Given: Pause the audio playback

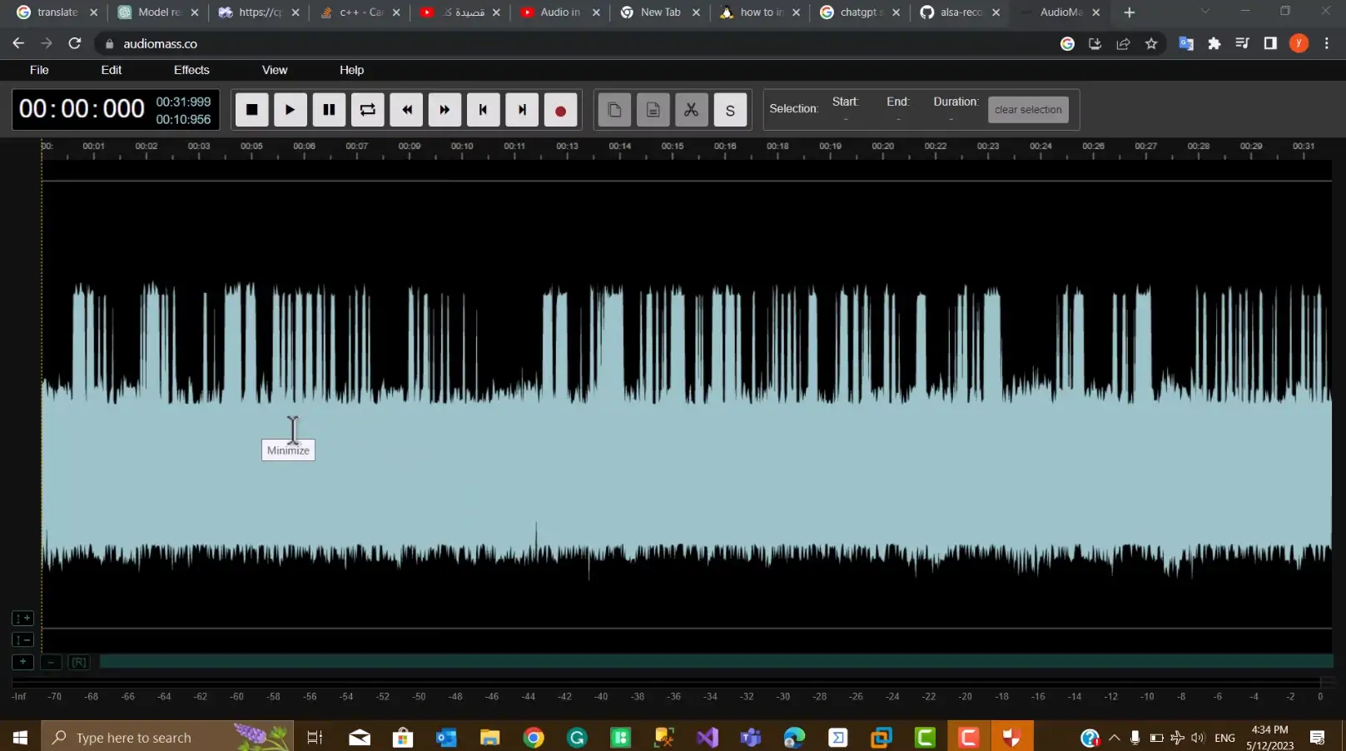Looking at the screenshot, I should 329,110.
